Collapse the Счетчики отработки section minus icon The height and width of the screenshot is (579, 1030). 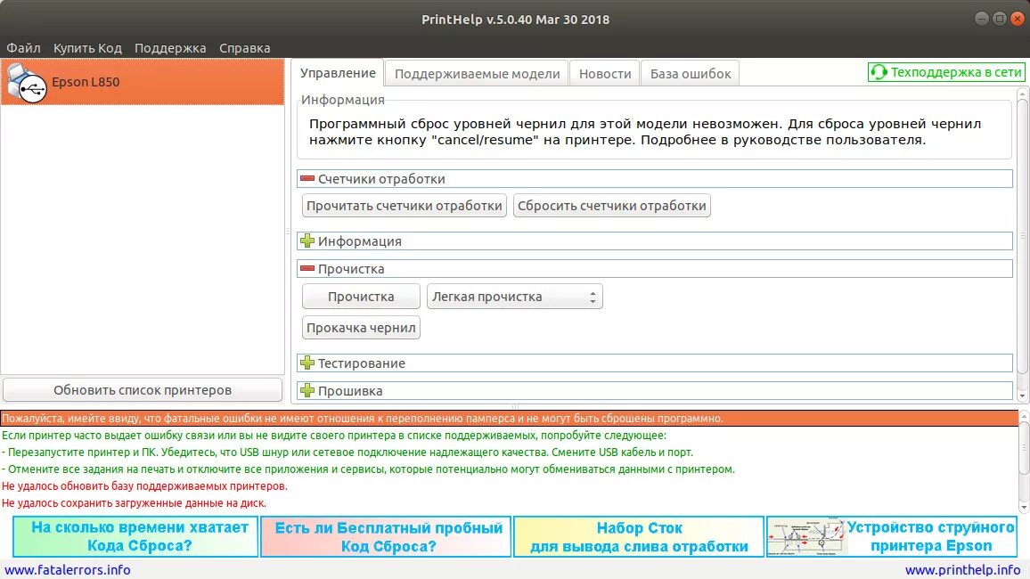tap(307, 178)
